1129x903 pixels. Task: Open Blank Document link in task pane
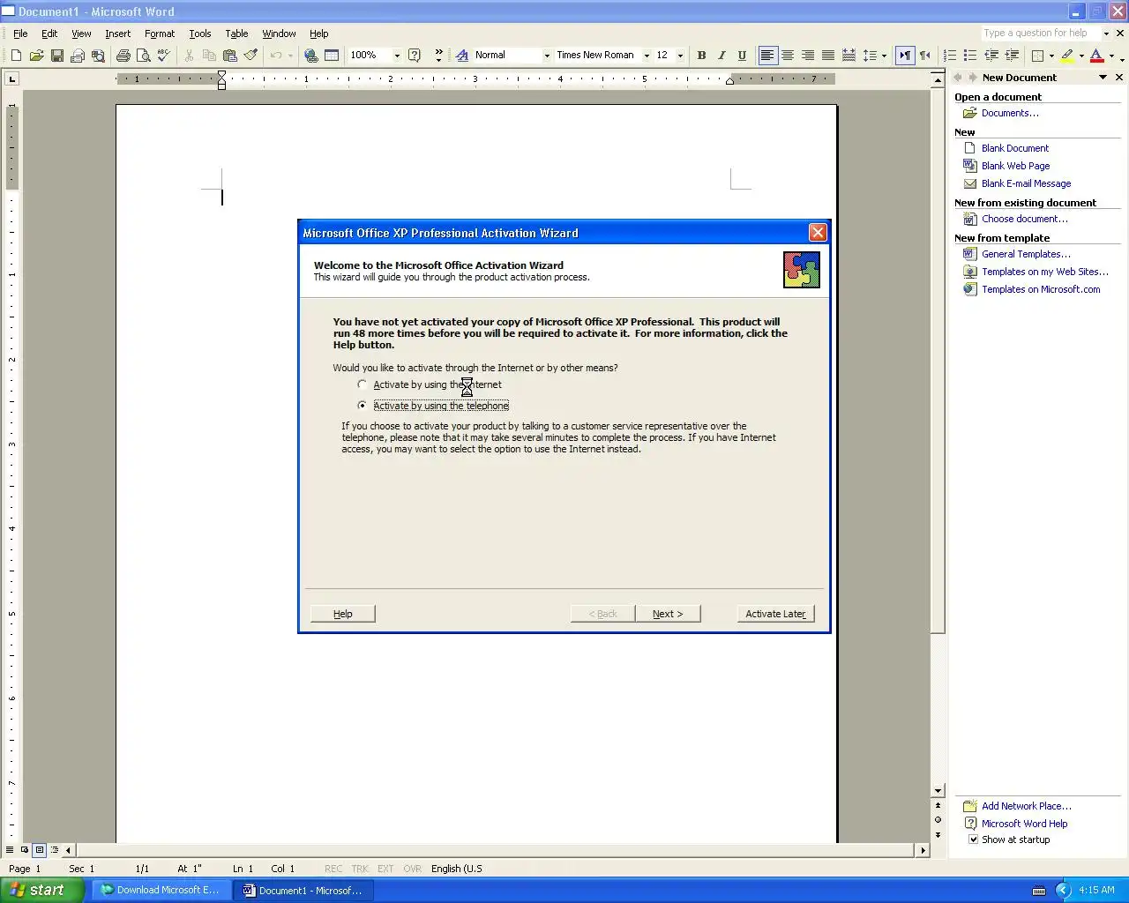pyautogui.click(x=1015, y=148)
